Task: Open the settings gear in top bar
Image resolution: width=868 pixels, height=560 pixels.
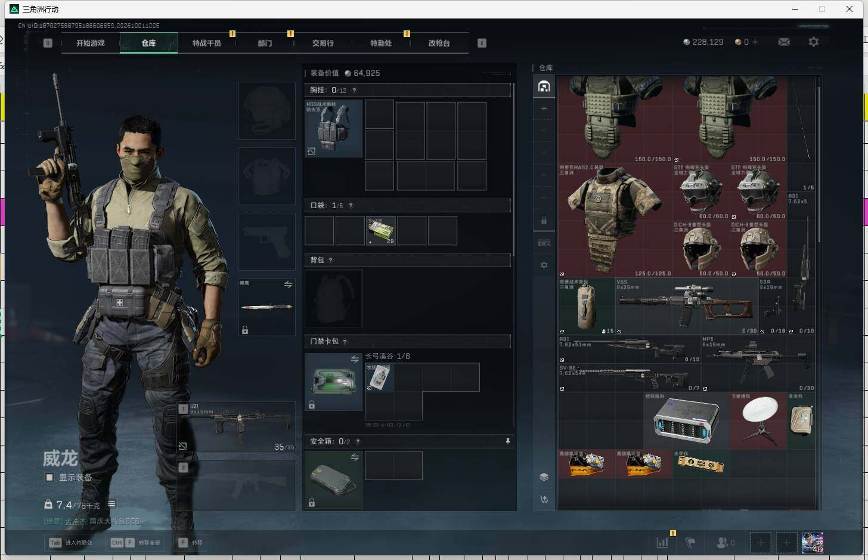Action: [813, 42]
